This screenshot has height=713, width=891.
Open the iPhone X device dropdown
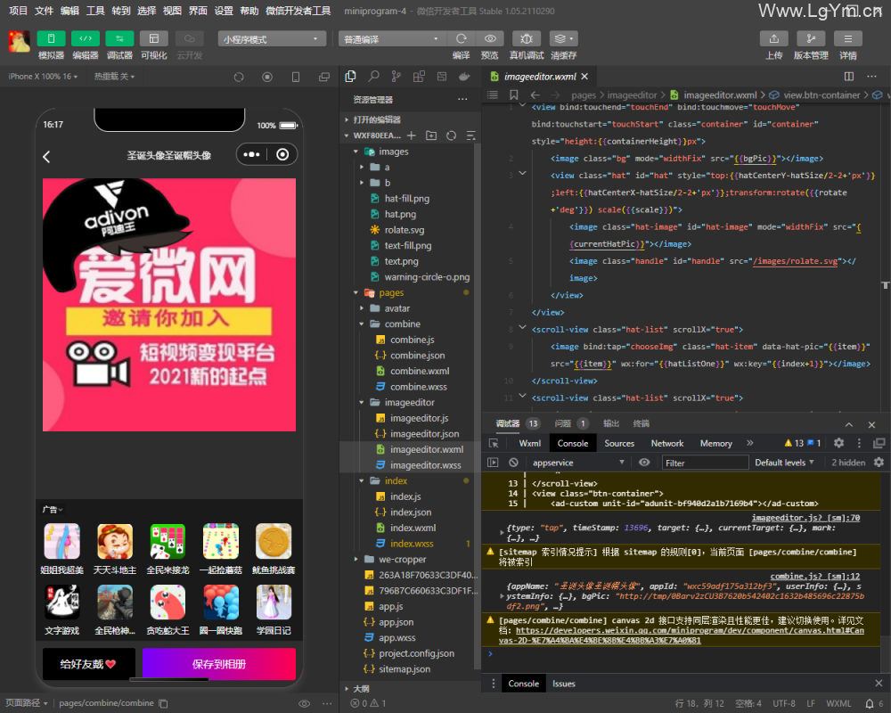click(43, 76)
